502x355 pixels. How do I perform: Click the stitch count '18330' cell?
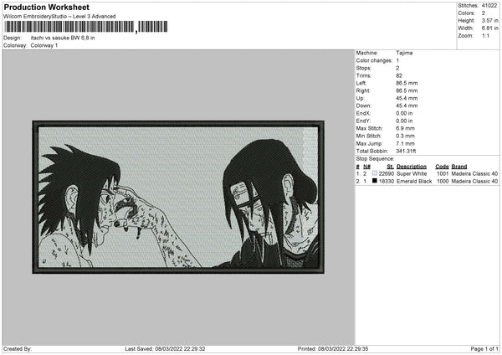[x=386, y=181]
